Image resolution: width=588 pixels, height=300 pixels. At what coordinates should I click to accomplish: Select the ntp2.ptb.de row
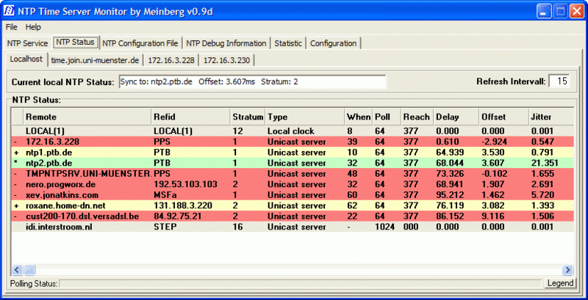click(293, 163)
